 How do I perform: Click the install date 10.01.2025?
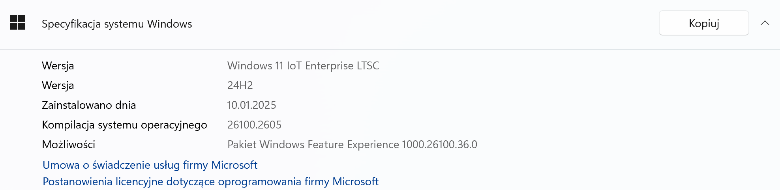(x=251, y=105)
